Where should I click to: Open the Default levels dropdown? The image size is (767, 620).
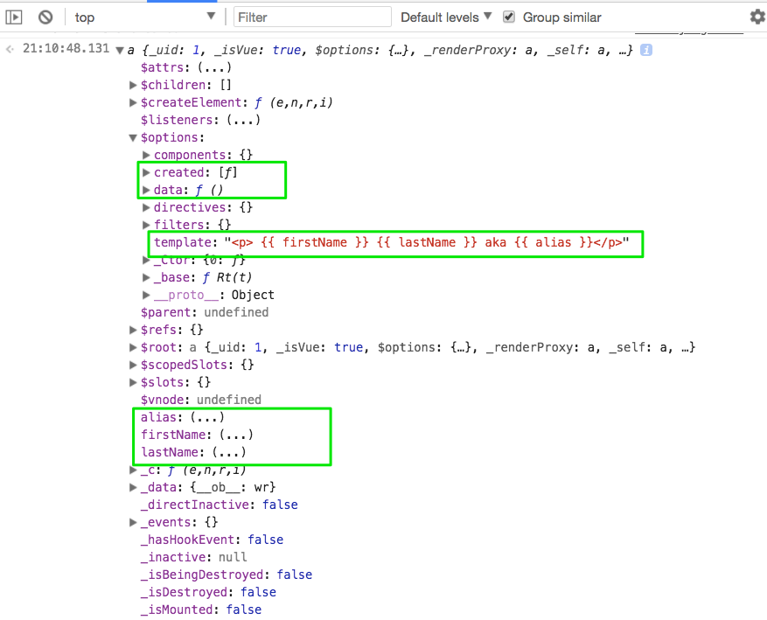click(446, 17)
